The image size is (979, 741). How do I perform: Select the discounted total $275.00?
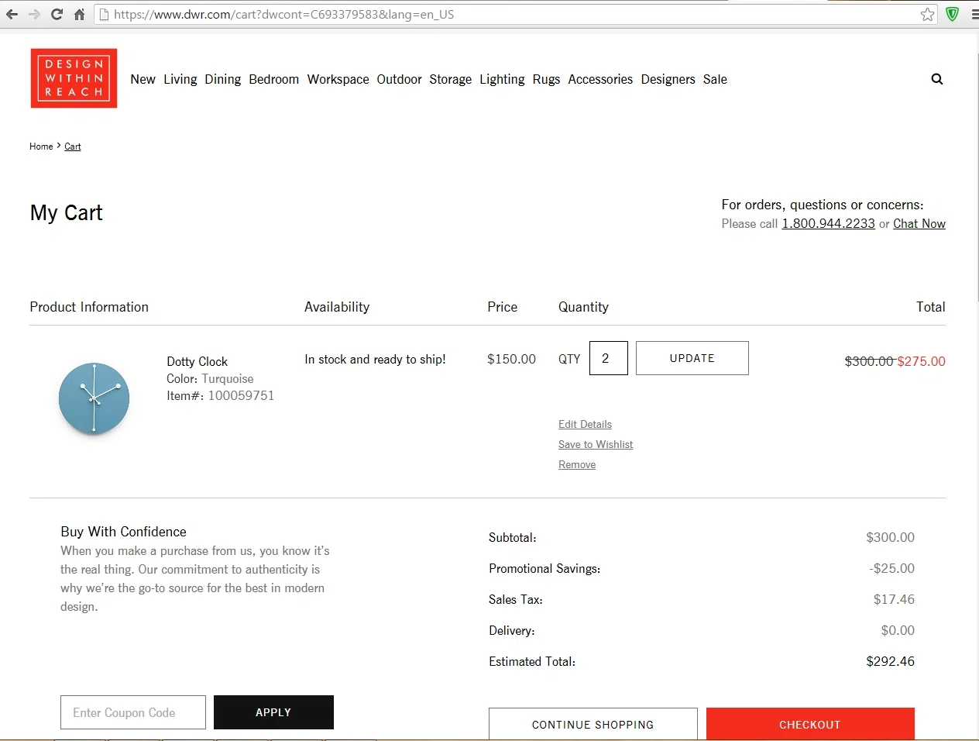[x=922, y=361]
